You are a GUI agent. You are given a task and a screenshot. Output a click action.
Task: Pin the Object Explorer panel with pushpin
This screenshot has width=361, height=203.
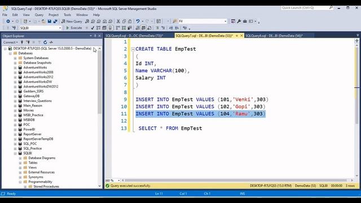tap(95, 36)
